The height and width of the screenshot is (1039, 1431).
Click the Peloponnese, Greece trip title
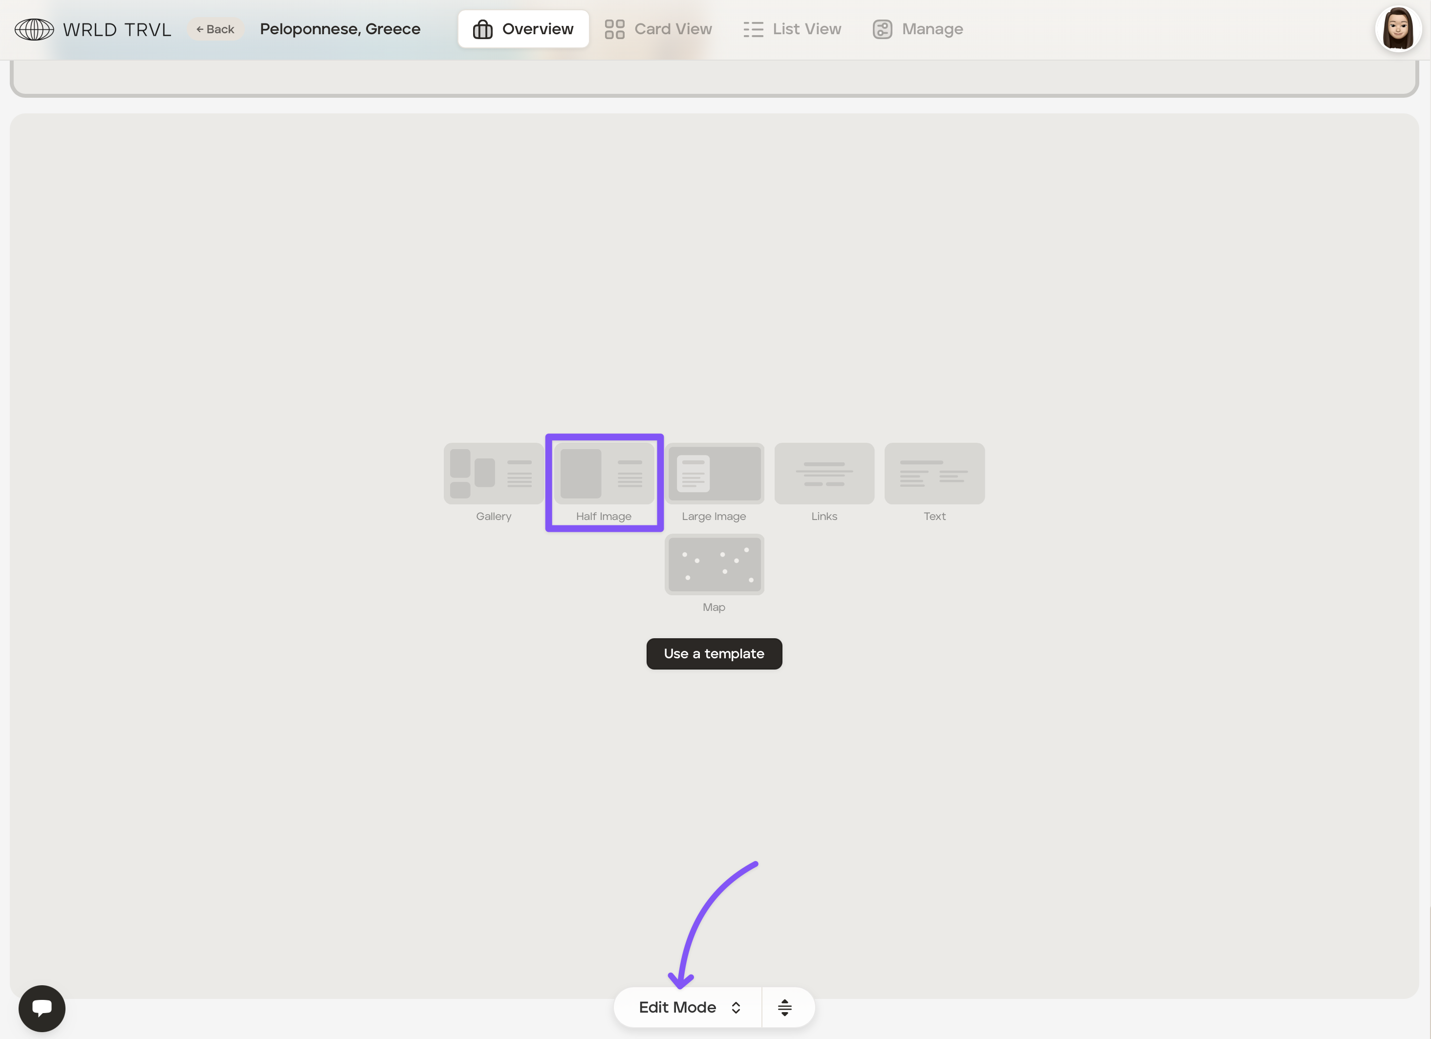pos(340,29)
